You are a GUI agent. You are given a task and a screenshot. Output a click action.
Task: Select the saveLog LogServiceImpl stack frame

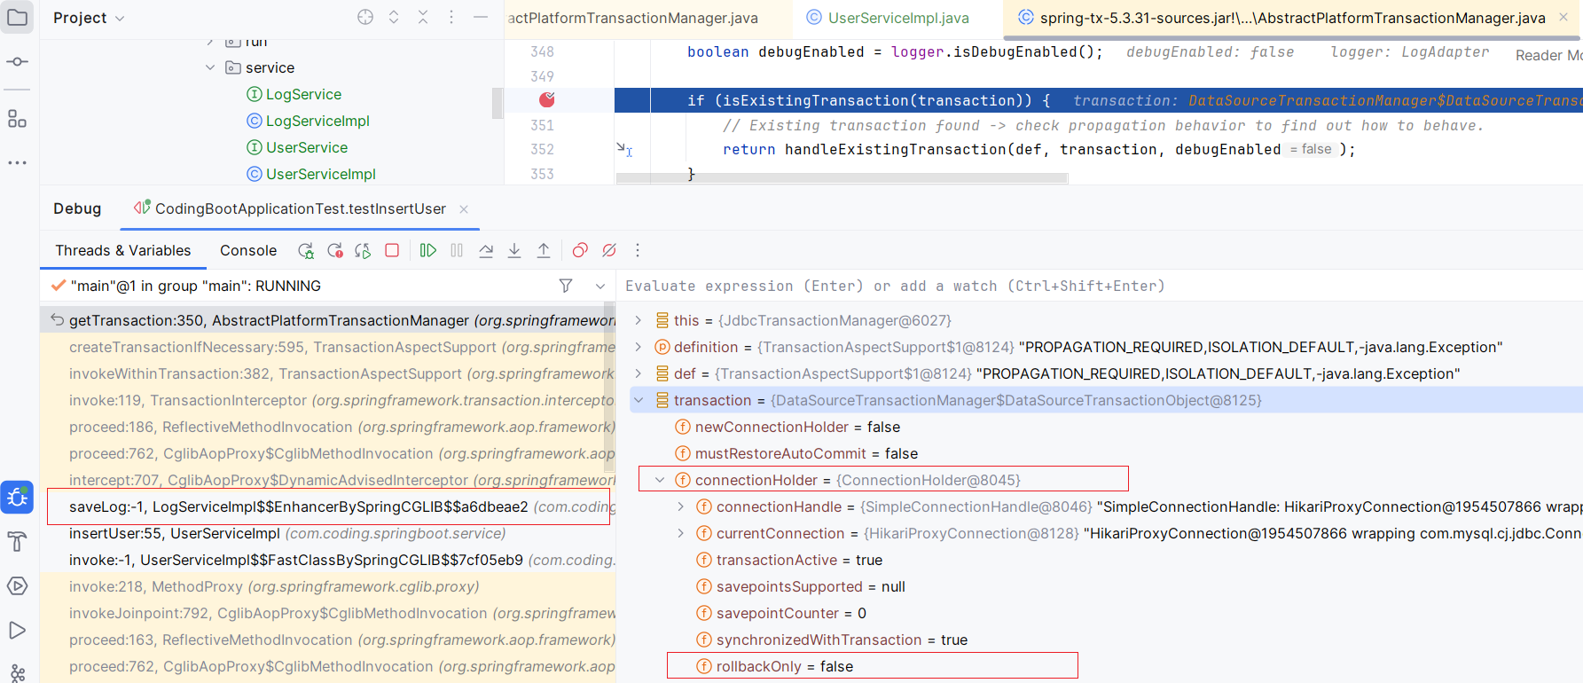[328, 506]
